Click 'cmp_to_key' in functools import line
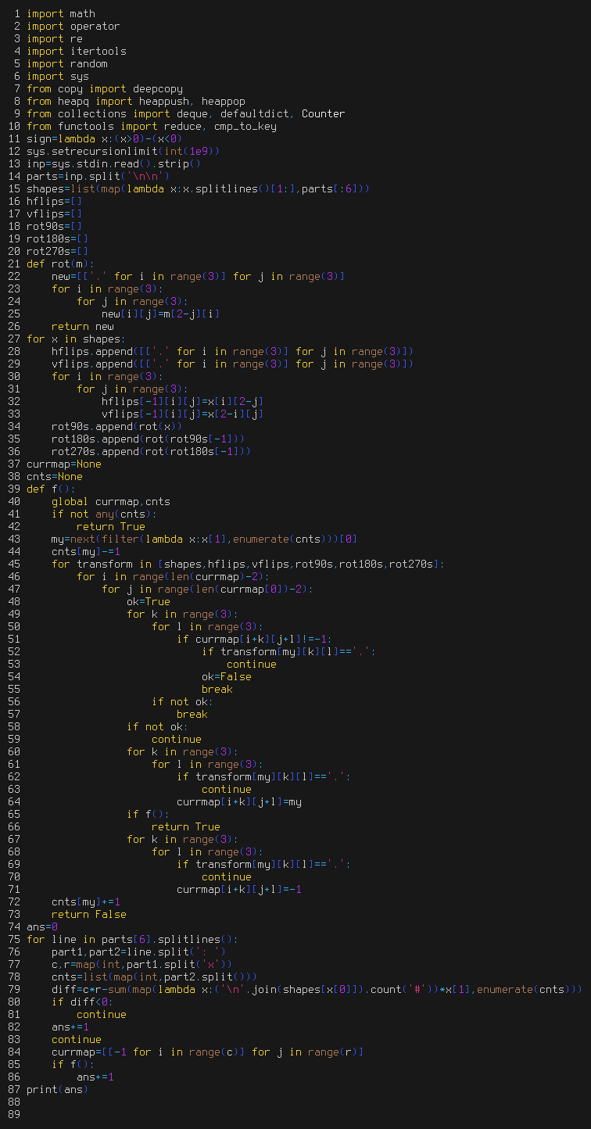 [x=245, y=126]
